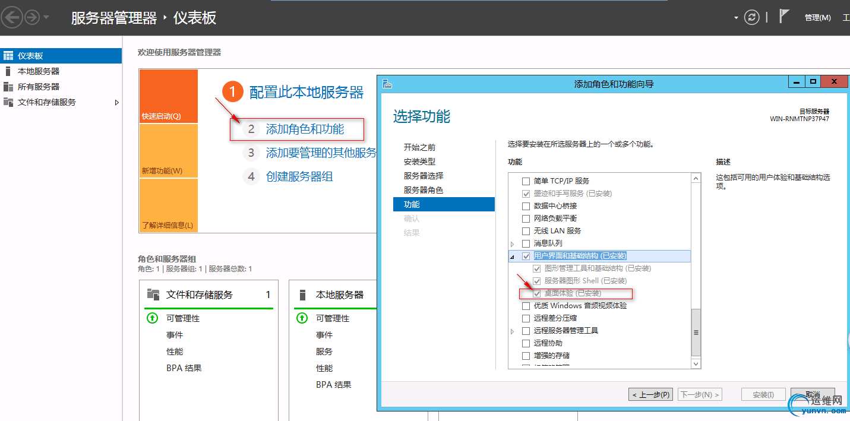The height and width of the screenshot is (421, 850).
Task: Expand the 文件和存储服务 sidebar arrow
Action: click(x=117, y=102)
